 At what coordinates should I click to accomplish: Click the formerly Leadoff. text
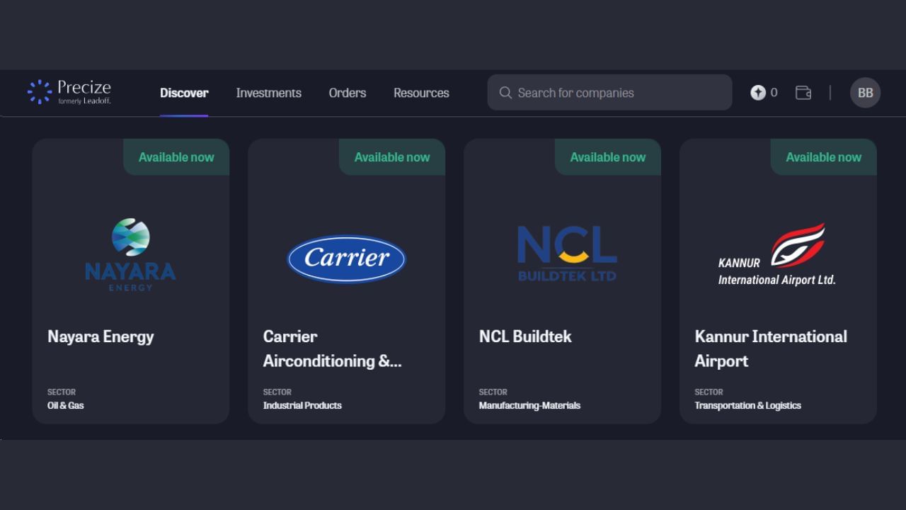[x=84, y=101]
